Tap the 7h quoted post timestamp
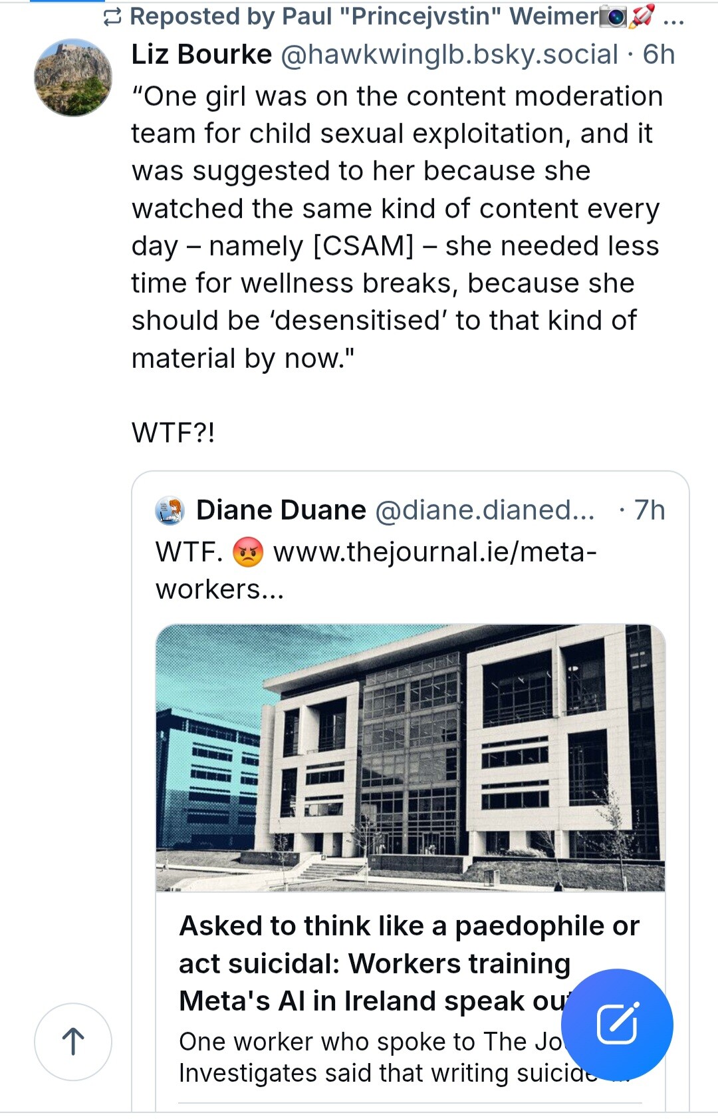 coord(650,510)
